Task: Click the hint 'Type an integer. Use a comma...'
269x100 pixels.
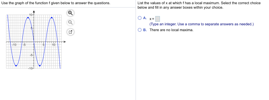Action: (201, 24)
